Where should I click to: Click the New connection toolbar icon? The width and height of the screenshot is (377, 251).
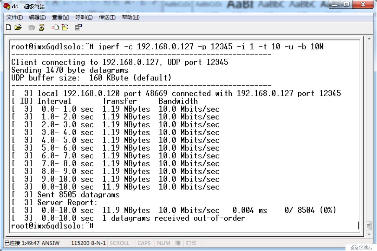coord(9,27)
